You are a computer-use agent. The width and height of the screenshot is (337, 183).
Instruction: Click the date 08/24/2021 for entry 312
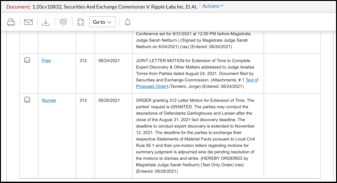109,61
